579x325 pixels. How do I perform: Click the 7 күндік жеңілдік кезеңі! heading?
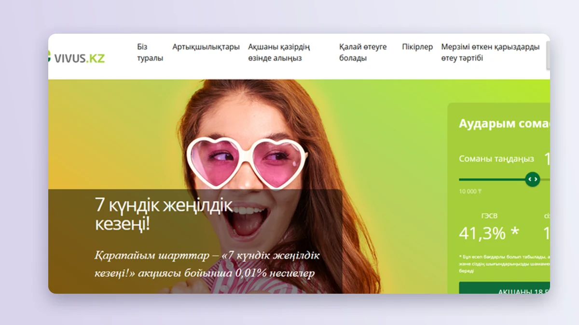[x=164, y=214]
